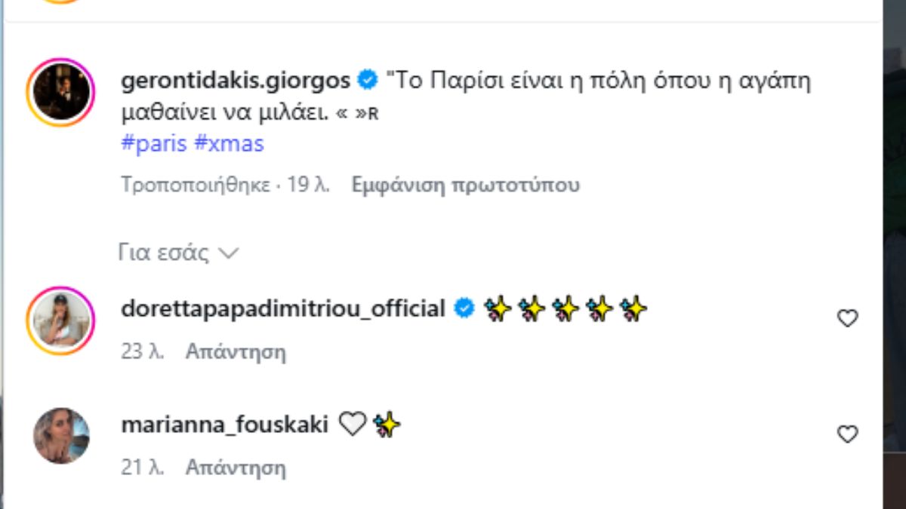Viewport: 906px width, 509px height.
Task: Click the "19 λ." caption timestamp
Action: pos(309,185)
